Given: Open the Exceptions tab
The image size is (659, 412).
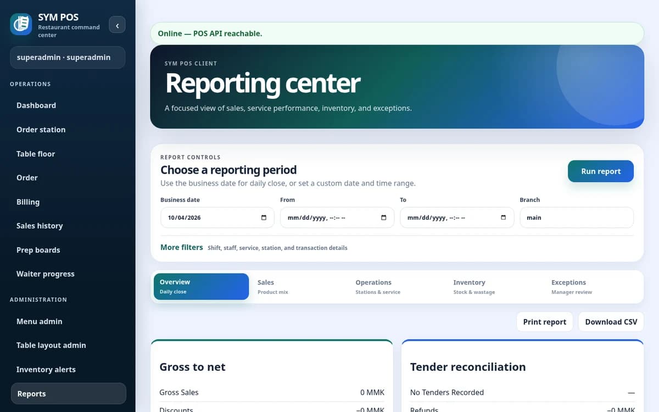Looking at the screenshot, I should 593,286.
